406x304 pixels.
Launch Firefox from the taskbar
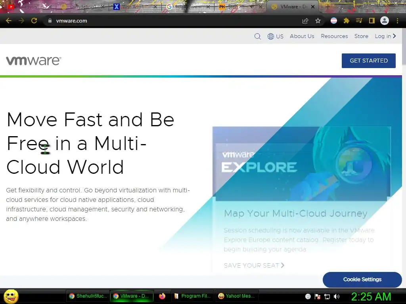pos(162,296)
